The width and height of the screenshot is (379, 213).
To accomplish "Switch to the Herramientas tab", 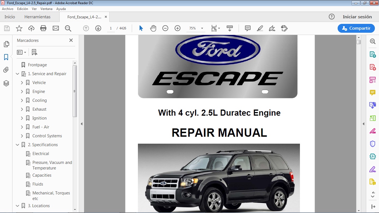I will pyautogui.click(x=37, y=17).
